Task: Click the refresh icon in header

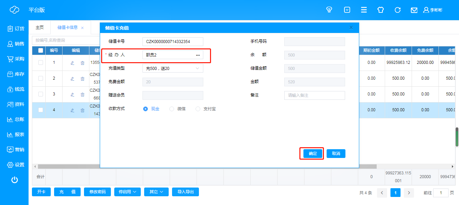Action: coord(398,10)
